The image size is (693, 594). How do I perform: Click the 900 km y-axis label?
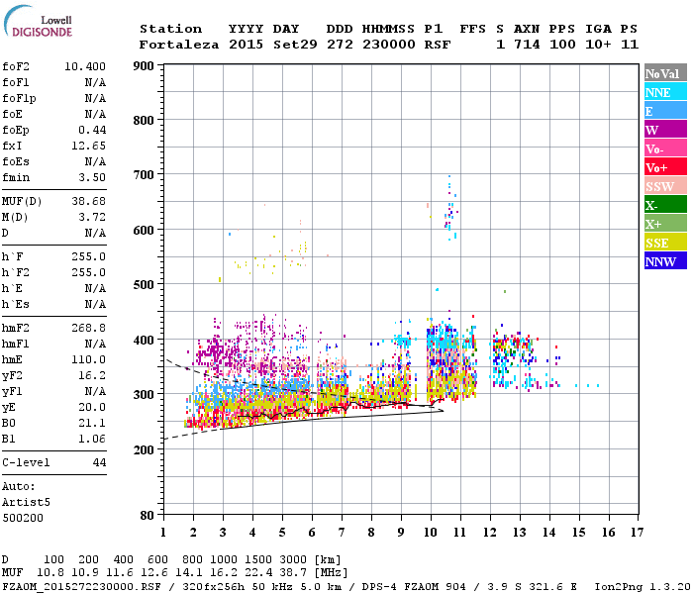[x=144, y=66]
